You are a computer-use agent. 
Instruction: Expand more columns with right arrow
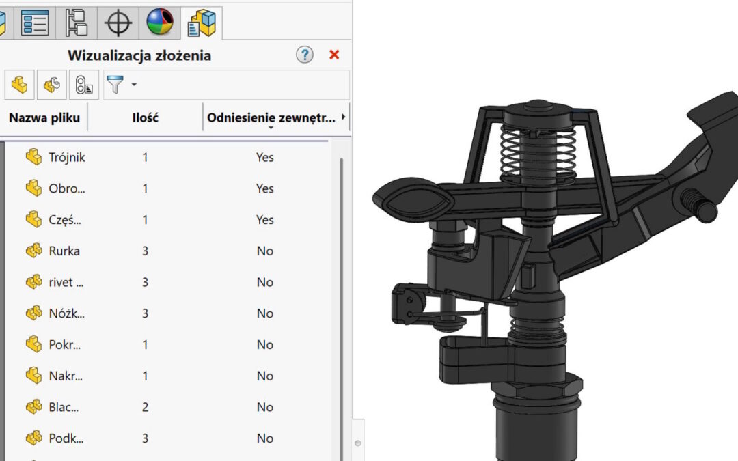(x=343, y=117)
